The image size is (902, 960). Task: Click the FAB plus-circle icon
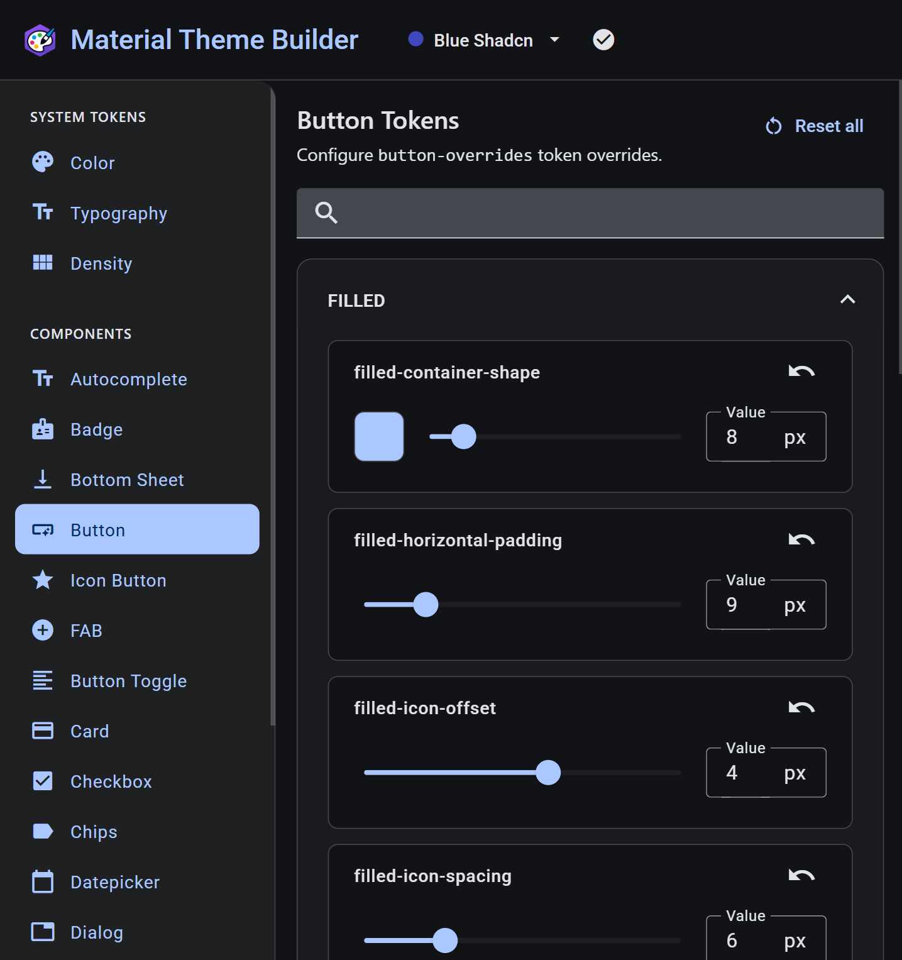(x=43, y=630)
